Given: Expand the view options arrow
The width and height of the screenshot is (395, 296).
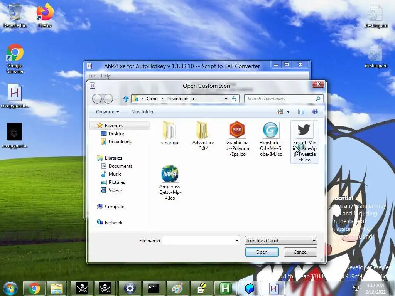Looking at the screenshot, I should click(x=288, y=112).
